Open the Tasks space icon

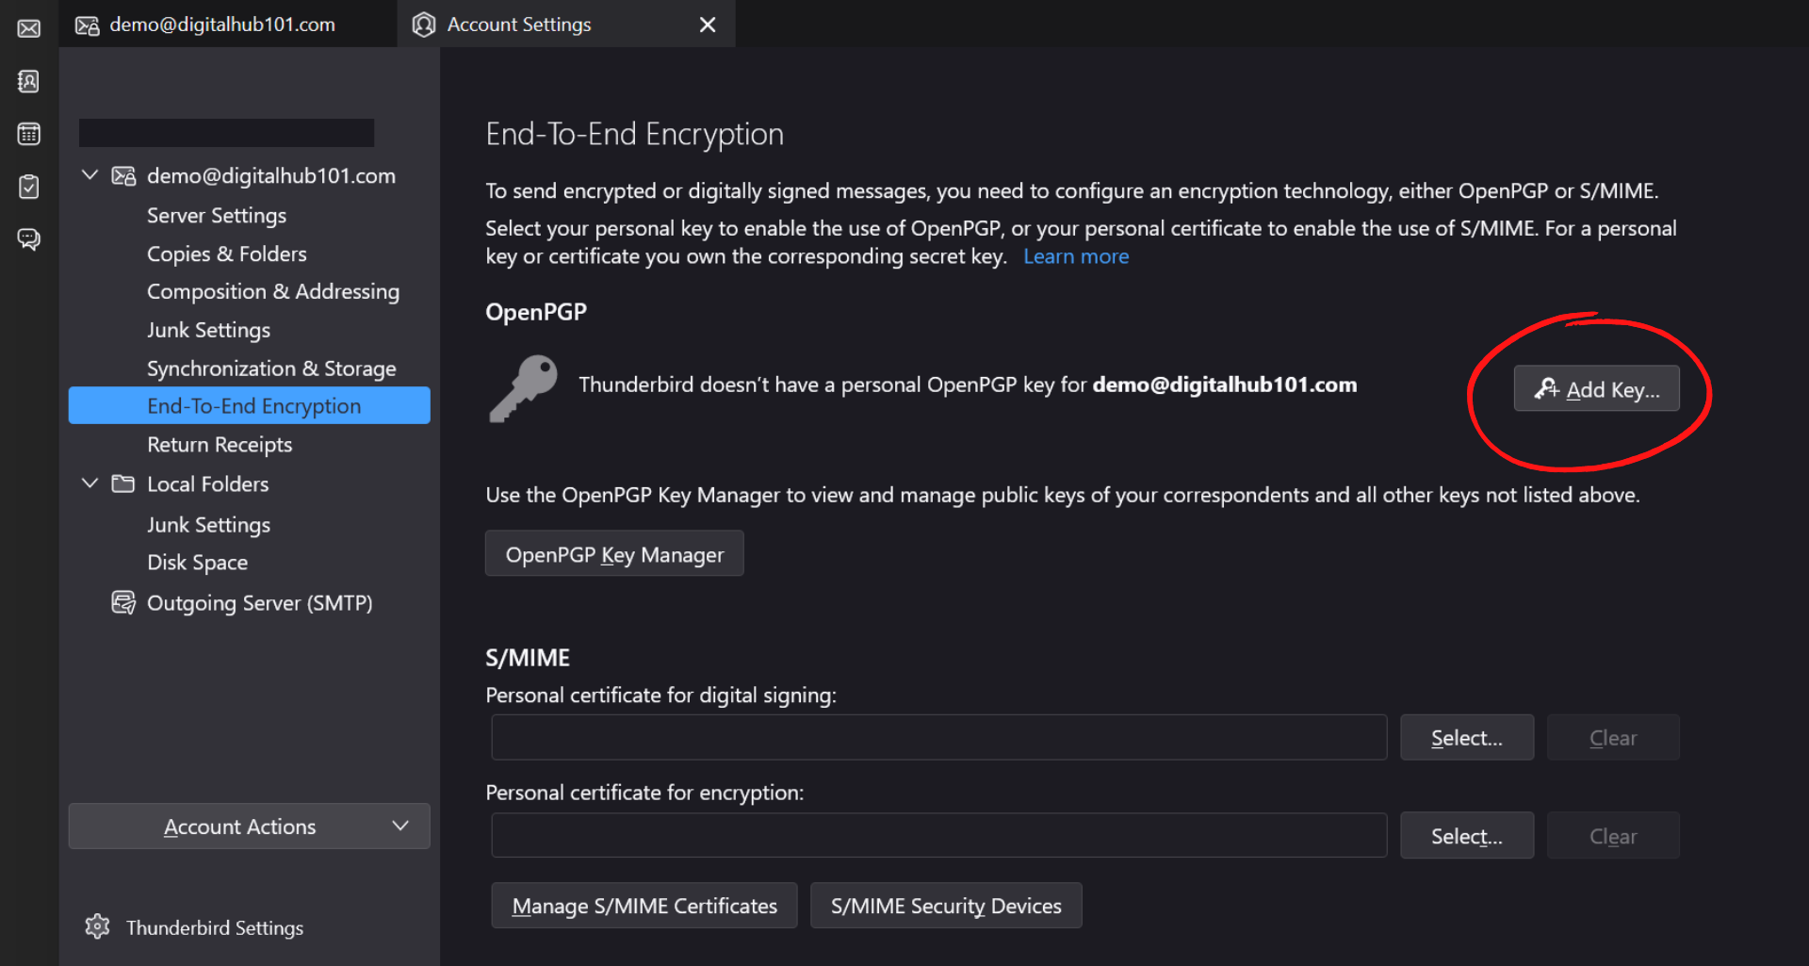(x=29, y=187)
